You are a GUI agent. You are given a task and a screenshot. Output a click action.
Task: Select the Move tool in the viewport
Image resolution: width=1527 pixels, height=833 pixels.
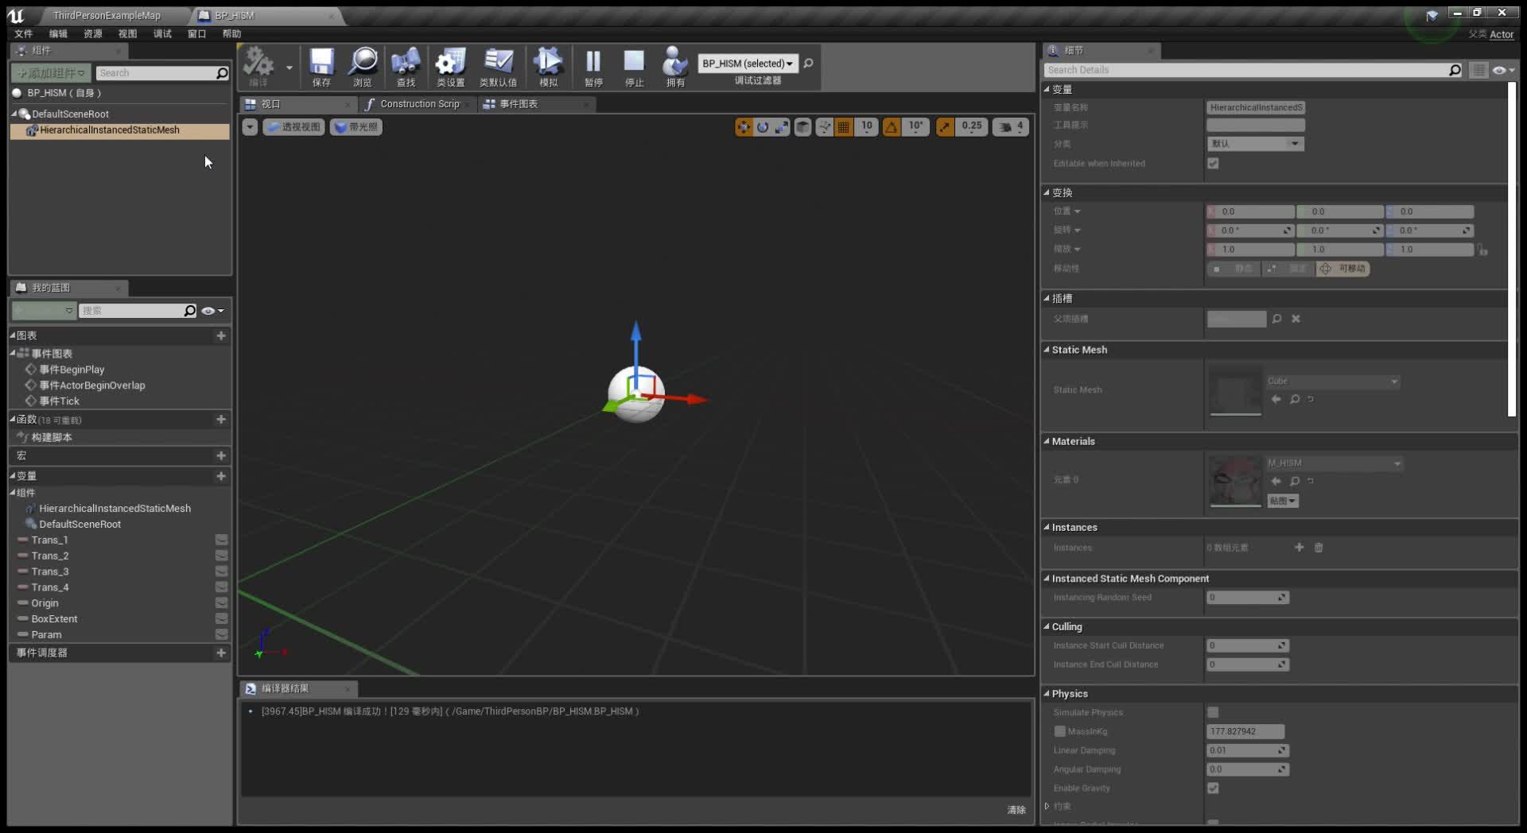click(x=744, y=126)
